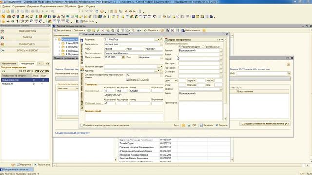Clear the Куратор field with its X
Viewport: 312px width, 175px height.
158,71
